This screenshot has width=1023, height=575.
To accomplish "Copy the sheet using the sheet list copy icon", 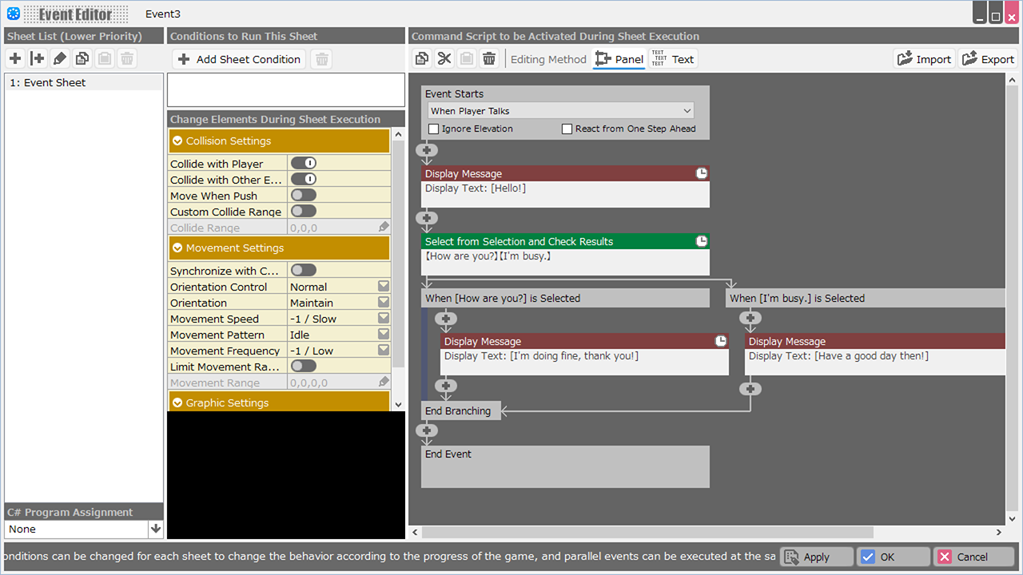I will (82, 58).
